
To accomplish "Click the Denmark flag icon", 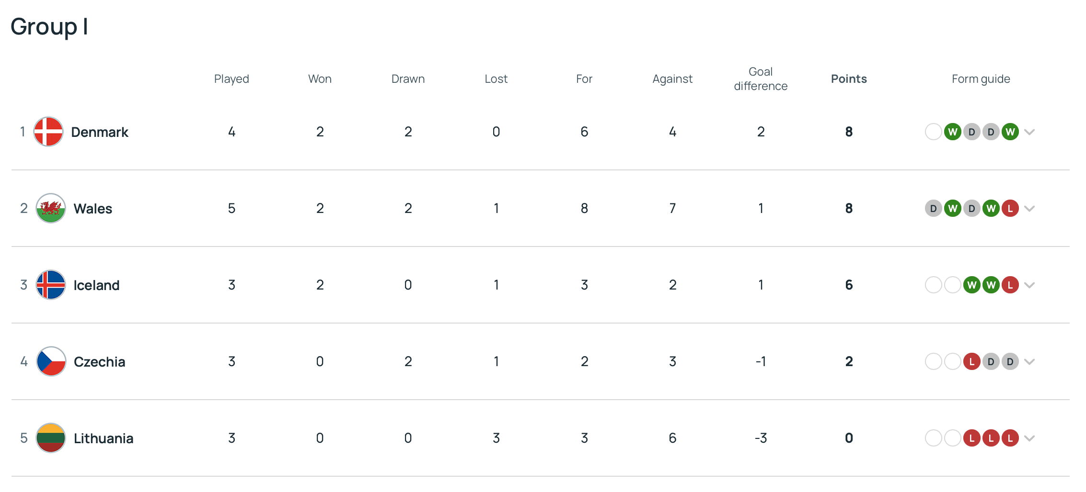I will pyautogui.click(x=48, y=132).
